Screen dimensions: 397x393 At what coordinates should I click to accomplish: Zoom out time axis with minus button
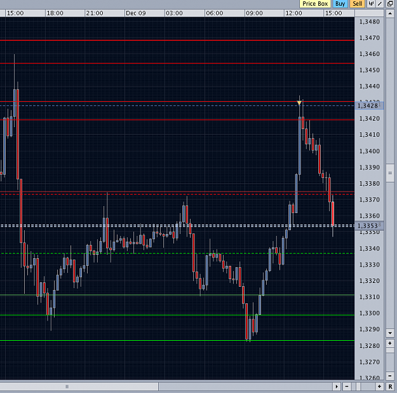click(347, 387)
